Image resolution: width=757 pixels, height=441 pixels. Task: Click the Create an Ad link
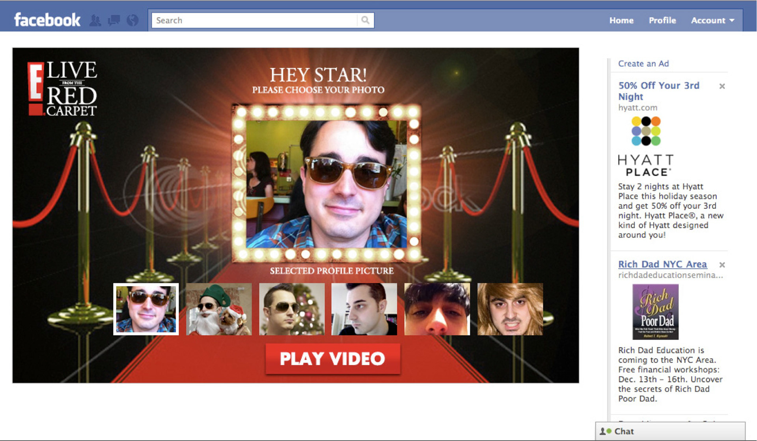(643, 63)
